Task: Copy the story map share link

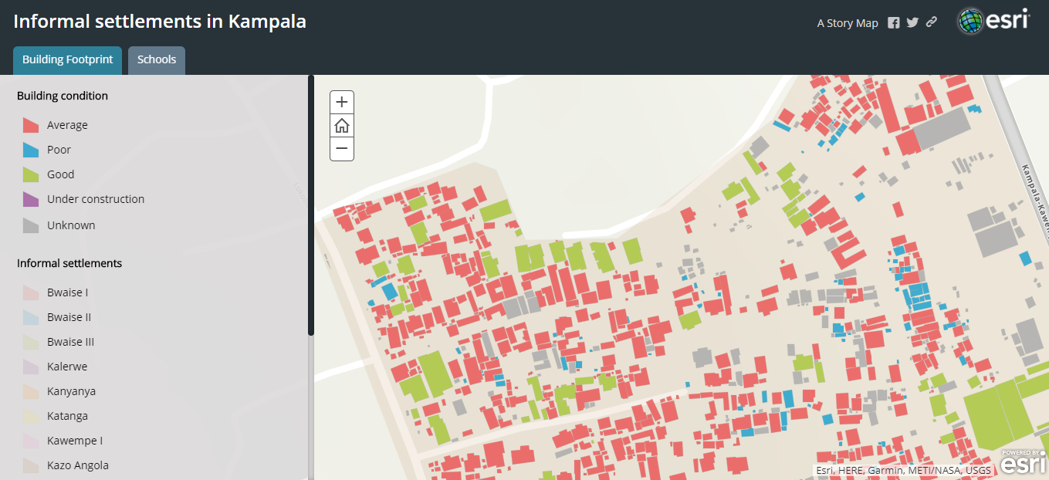Action: tap(932, 22)
